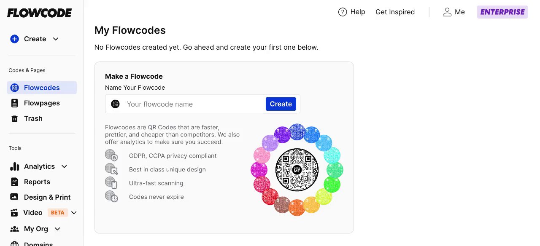Click the Analytics bar chart icon
The image size is (540, 246).
[14, 166]
